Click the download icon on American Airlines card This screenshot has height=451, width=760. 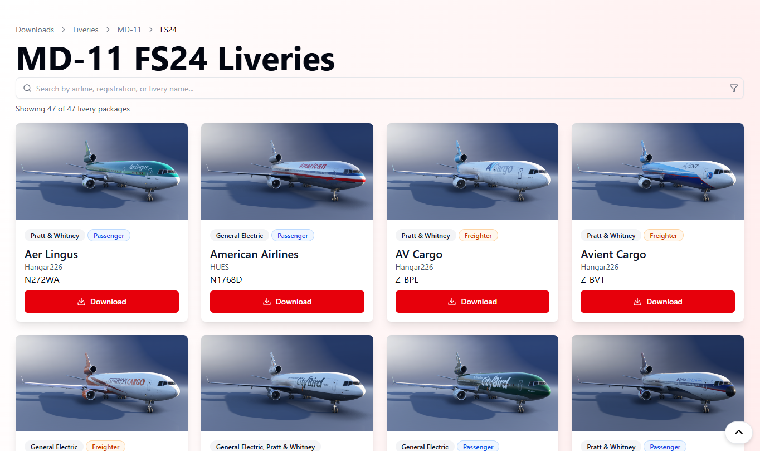coord(267,302)
